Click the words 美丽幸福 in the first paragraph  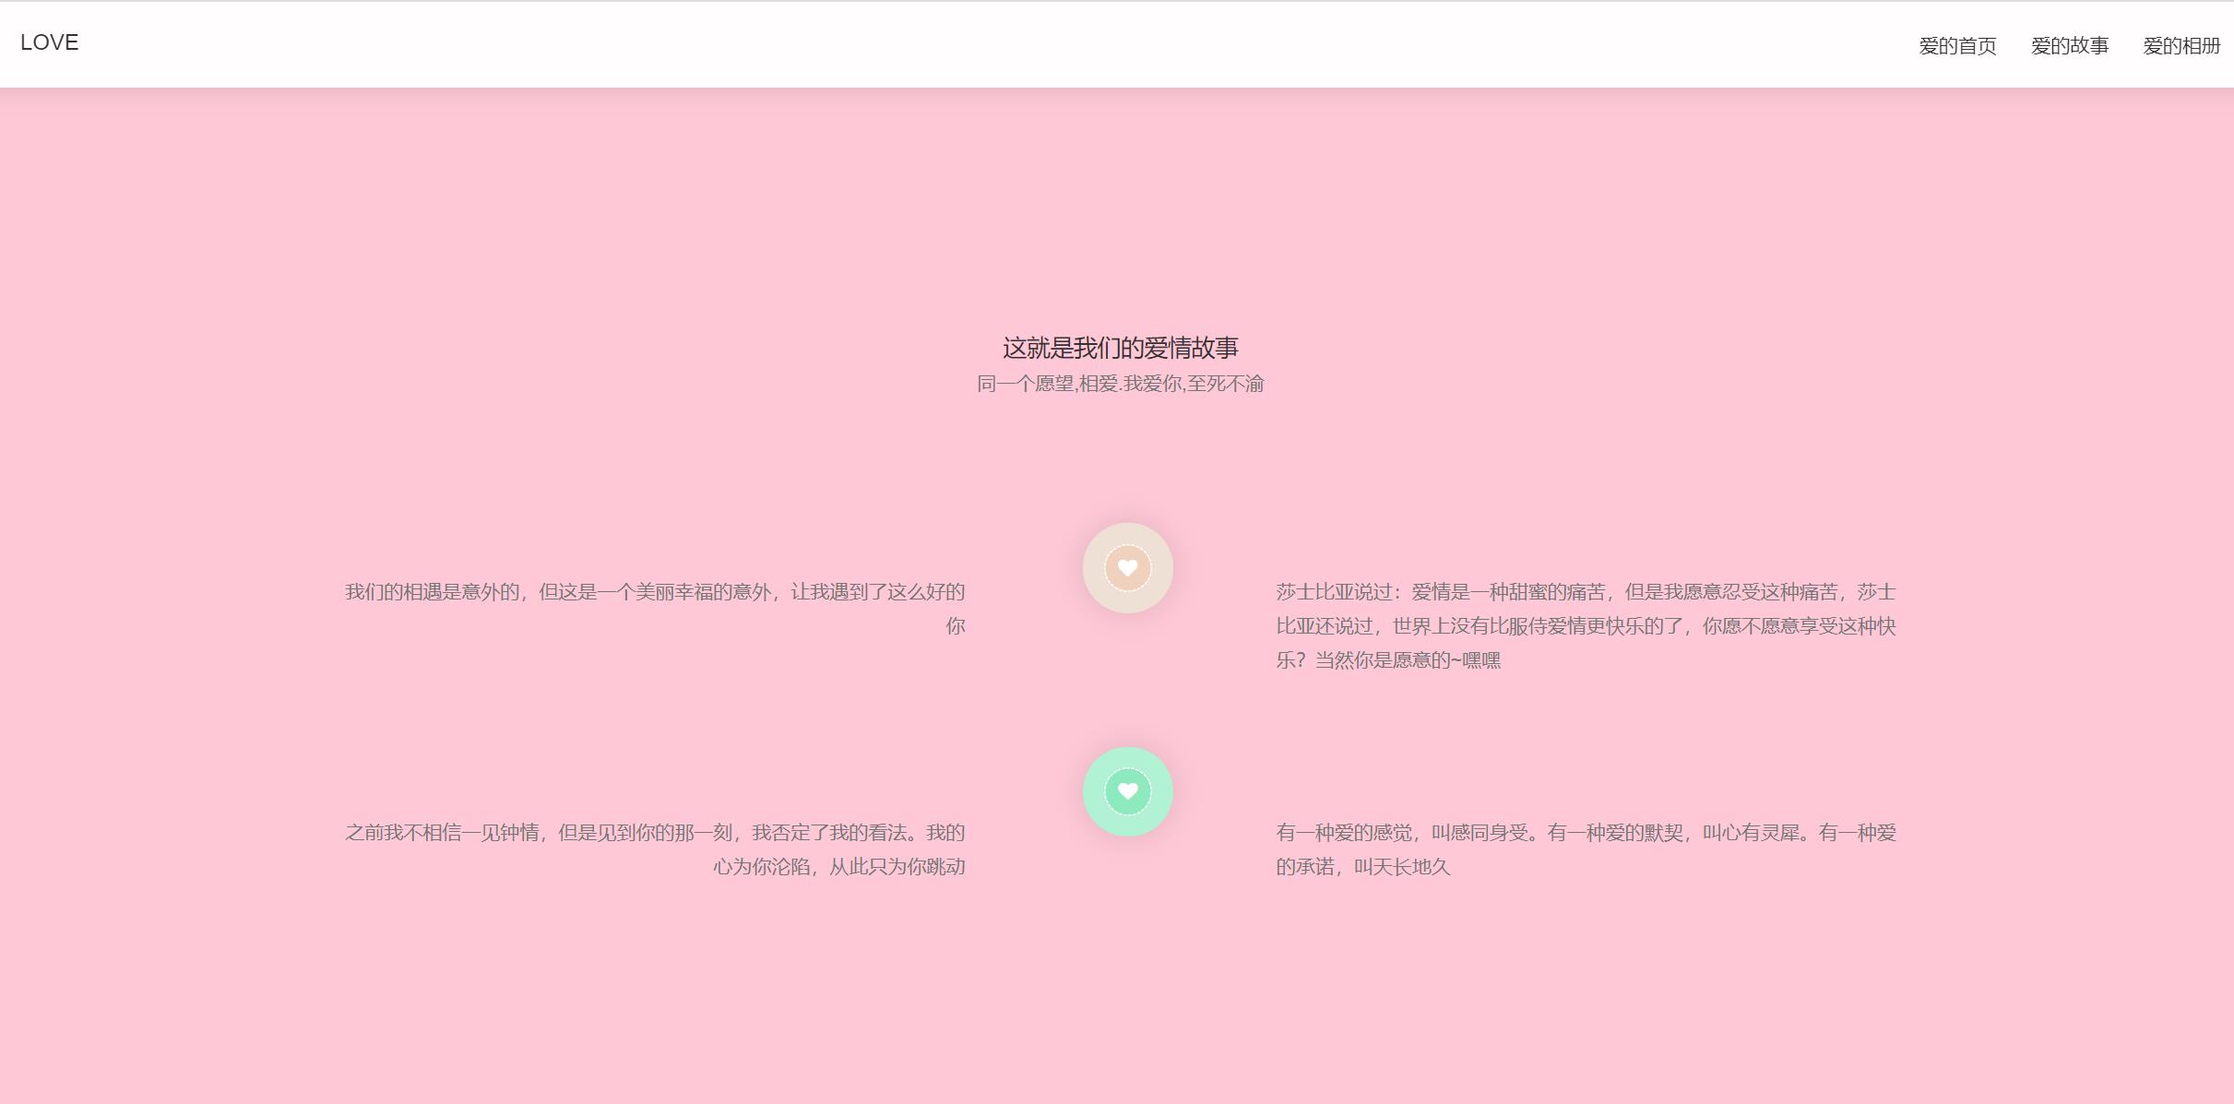(673, 592)
